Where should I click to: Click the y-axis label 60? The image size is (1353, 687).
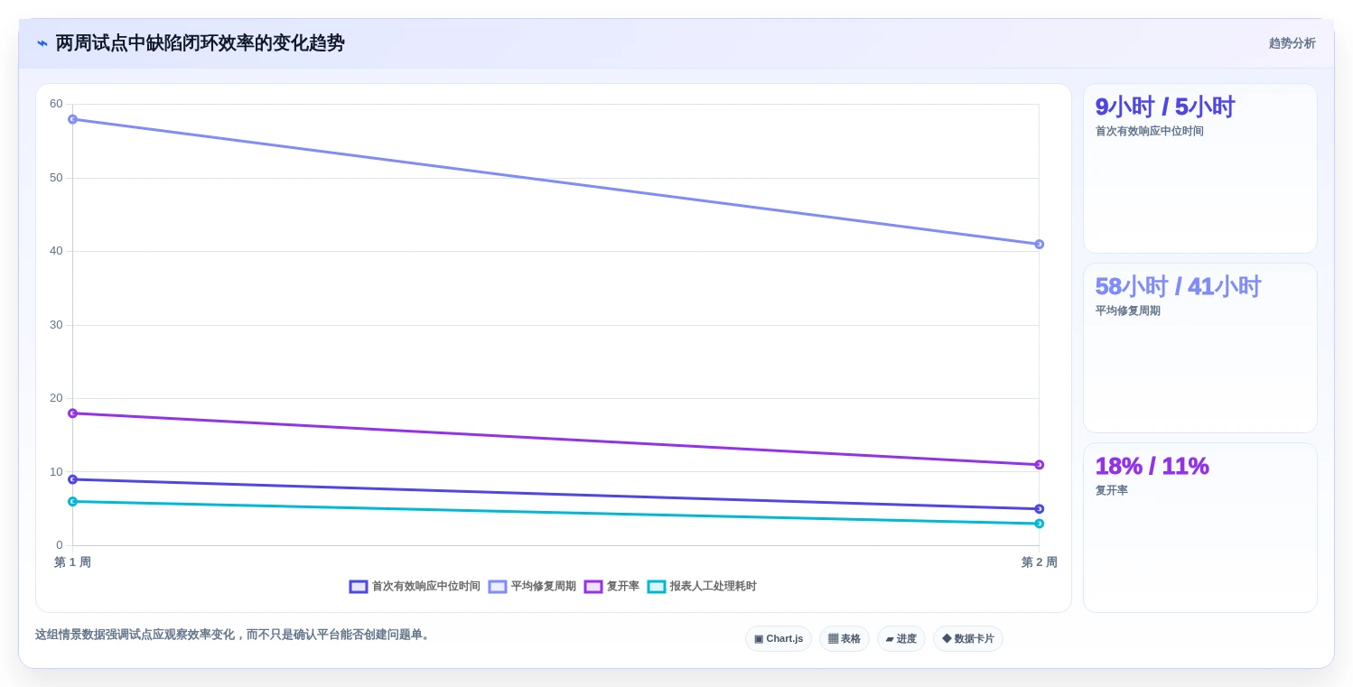[x=56, y=104]
